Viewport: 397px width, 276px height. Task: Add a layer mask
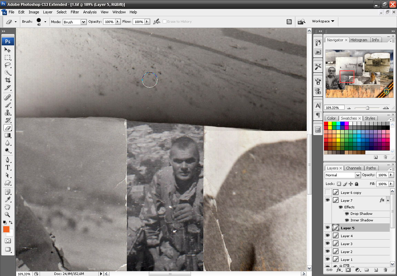348,270
